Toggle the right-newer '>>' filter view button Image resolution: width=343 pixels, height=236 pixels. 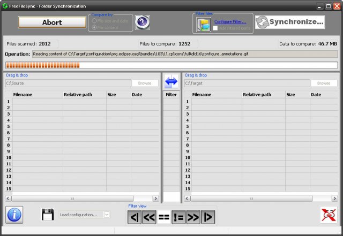click(x=193, y=217)
